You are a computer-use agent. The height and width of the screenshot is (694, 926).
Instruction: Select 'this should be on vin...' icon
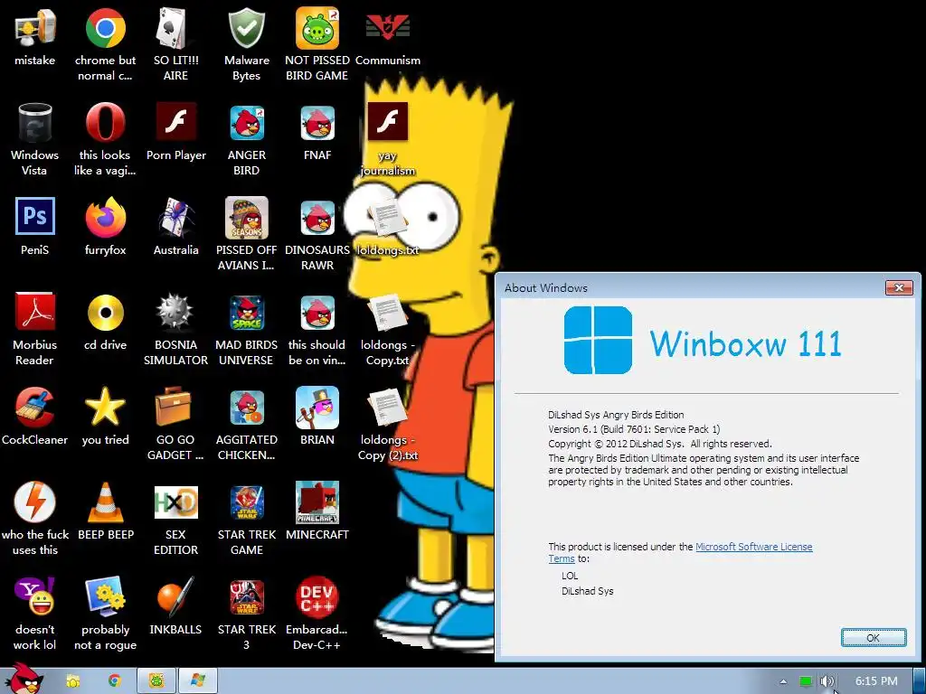pos(317,313)
